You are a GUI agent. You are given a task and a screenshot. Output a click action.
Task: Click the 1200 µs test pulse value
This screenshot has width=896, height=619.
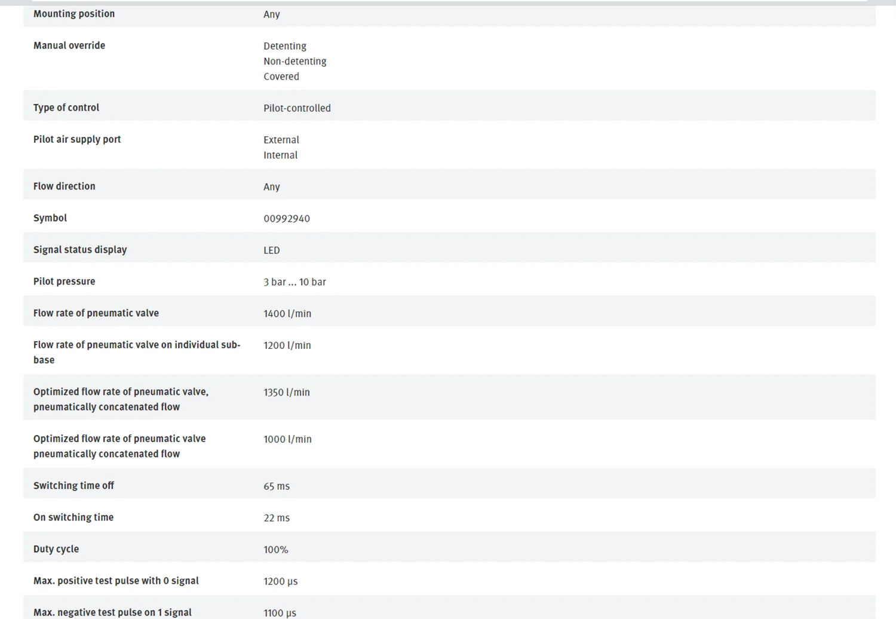pyautogui.click(x=280, y=581)
